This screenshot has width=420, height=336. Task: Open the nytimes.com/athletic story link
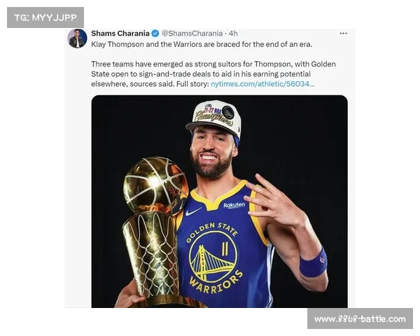coord(262,83)
